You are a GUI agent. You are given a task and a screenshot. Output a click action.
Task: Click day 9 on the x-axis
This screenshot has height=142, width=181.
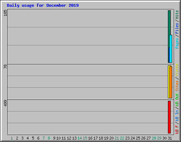(54, 138)
